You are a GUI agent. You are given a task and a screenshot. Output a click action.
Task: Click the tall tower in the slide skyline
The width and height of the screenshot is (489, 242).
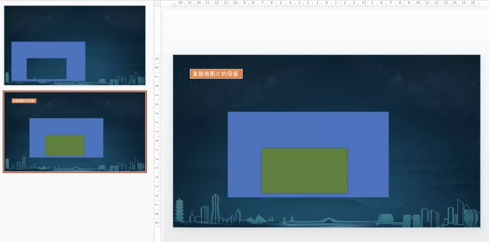[x=216, y=209]
